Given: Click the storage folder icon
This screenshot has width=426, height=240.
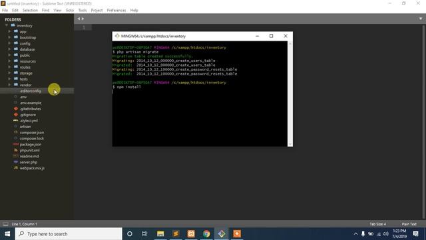Looking at the screenshot, I should click(16, 73).
